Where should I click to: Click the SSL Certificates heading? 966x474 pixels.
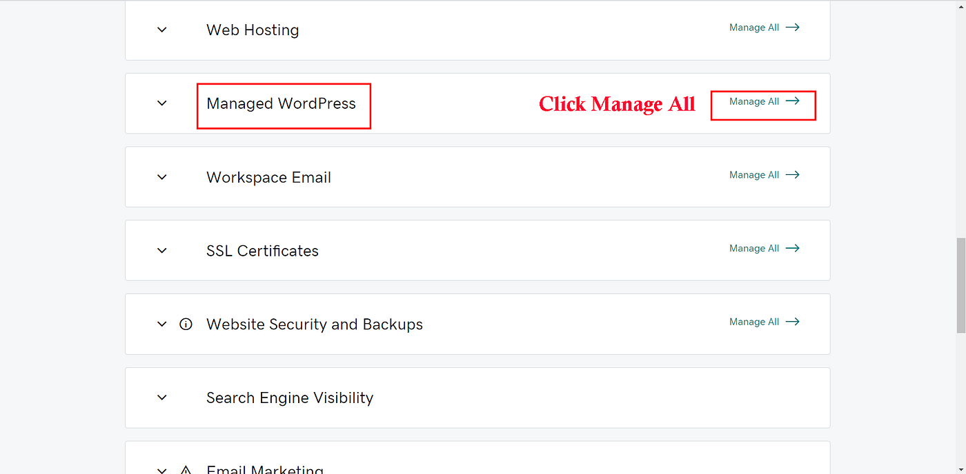click(262, 251)
